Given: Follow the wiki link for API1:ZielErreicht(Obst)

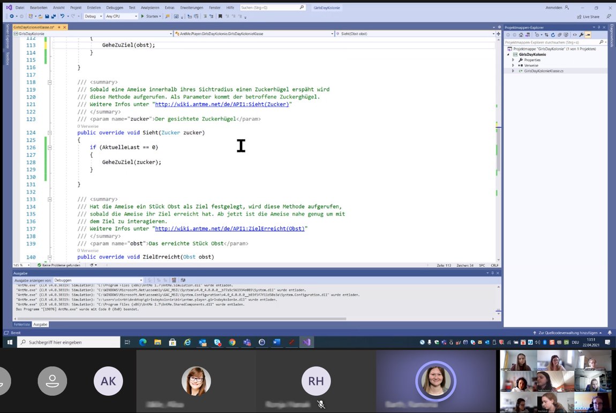Looking at the screenshot, I should pos(230,228).
